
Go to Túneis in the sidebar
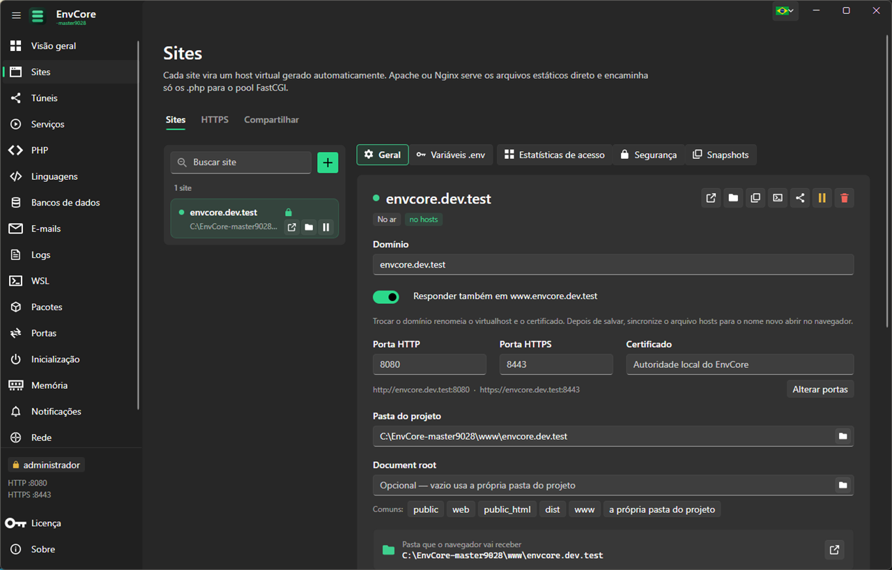click(70, 98)
